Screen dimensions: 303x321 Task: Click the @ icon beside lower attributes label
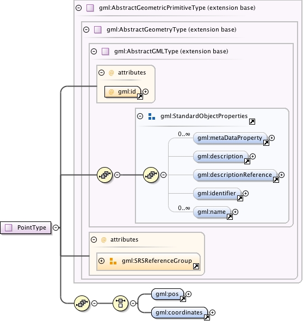(x=103, y=240)
